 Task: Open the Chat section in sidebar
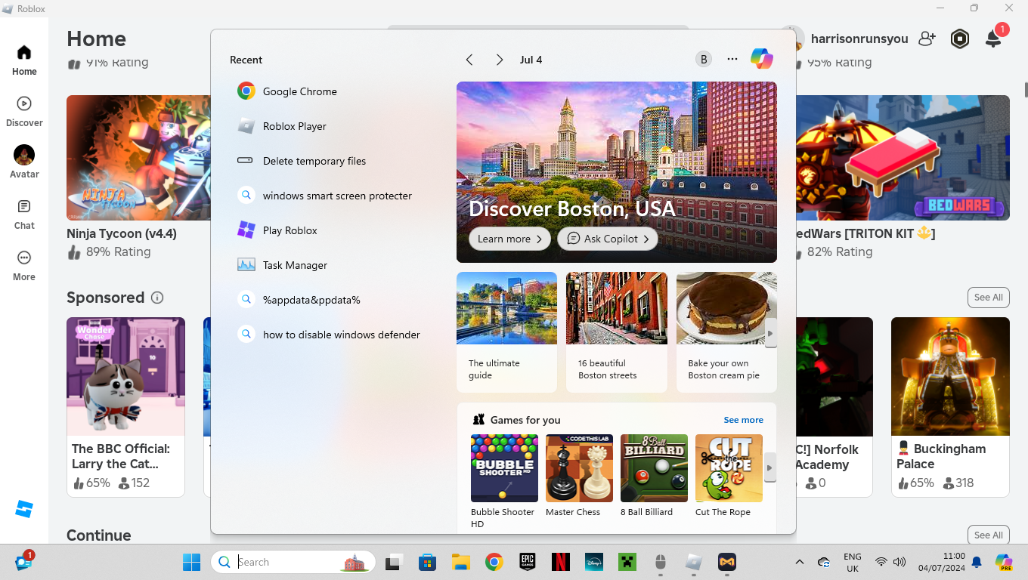[x=24, y=214]
